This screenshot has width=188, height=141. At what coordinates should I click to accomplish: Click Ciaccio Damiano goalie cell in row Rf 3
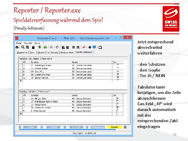pyautogui.click(x=92, y=101)
